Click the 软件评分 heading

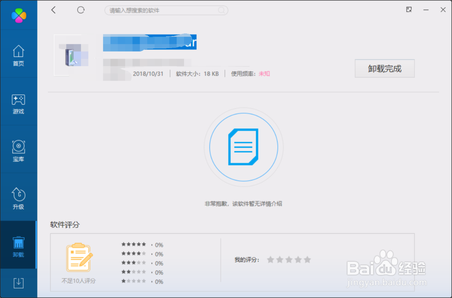(65, 224)
